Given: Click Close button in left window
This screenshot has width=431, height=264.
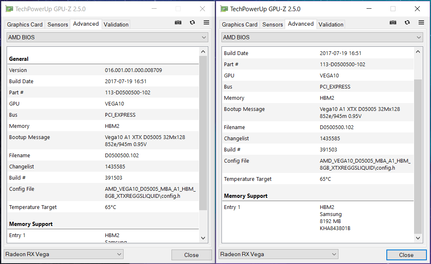Looking at the screenshot, I should point(192,255).
